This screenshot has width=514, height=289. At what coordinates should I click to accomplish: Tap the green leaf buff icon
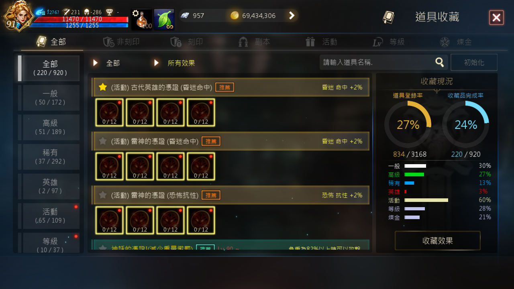164,19
